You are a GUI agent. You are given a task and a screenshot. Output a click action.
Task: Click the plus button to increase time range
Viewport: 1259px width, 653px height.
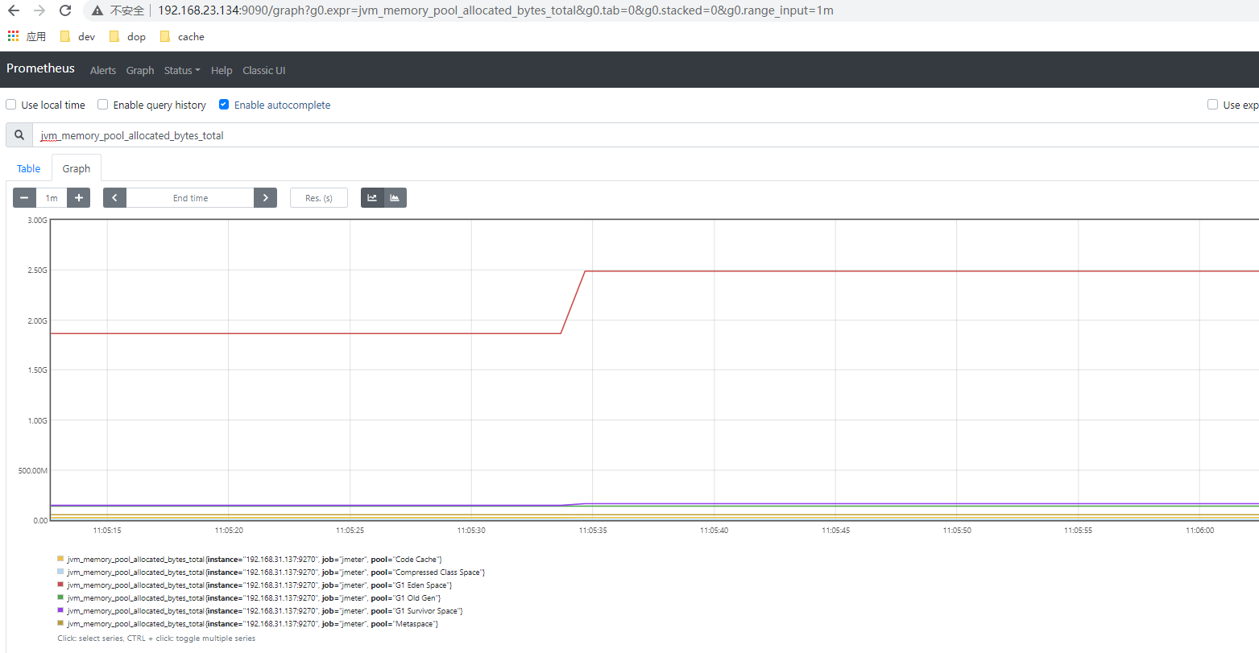click(x=78, y=197)
